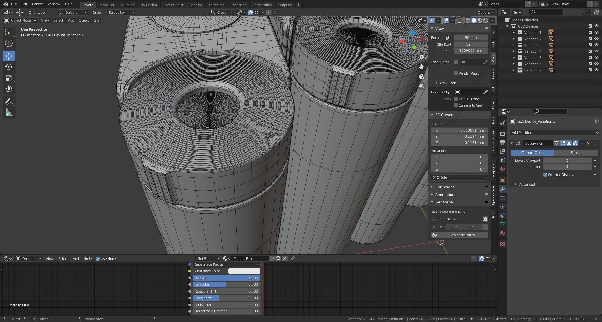Open Geoscene settings gear icon

(485, 219)
